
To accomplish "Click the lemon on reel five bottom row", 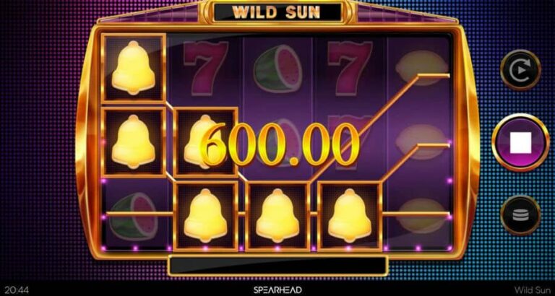I will 421,216.
